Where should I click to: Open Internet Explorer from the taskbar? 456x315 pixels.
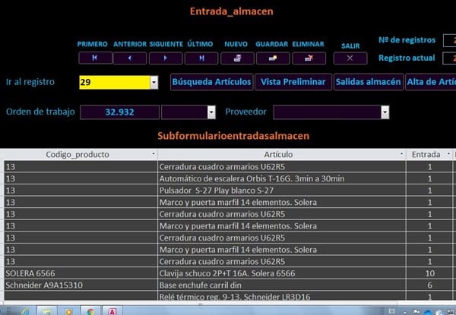[25, 311]
